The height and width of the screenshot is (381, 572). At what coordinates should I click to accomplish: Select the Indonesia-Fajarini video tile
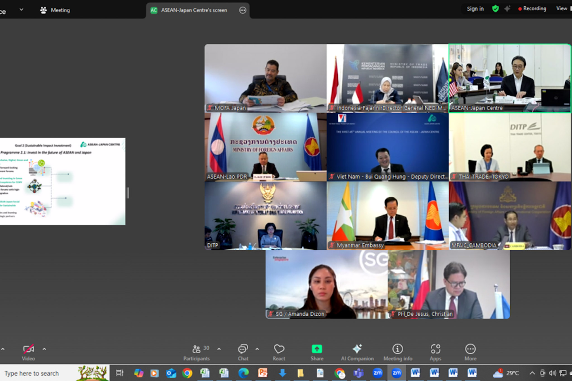tap(388, 78)
